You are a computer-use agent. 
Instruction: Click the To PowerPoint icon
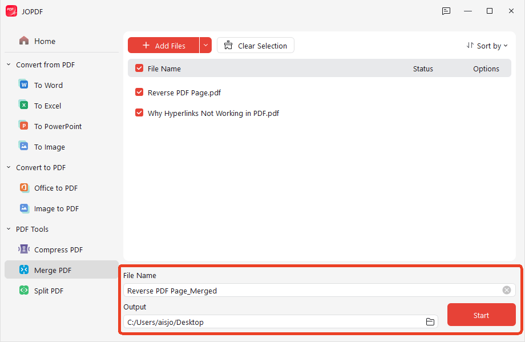point(23,126)
